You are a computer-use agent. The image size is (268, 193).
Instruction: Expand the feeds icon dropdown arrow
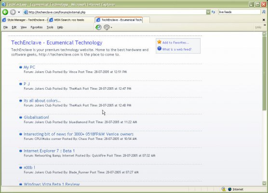point(111,28)
